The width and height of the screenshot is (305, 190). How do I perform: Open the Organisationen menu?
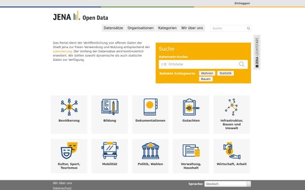tap(140, 28)
